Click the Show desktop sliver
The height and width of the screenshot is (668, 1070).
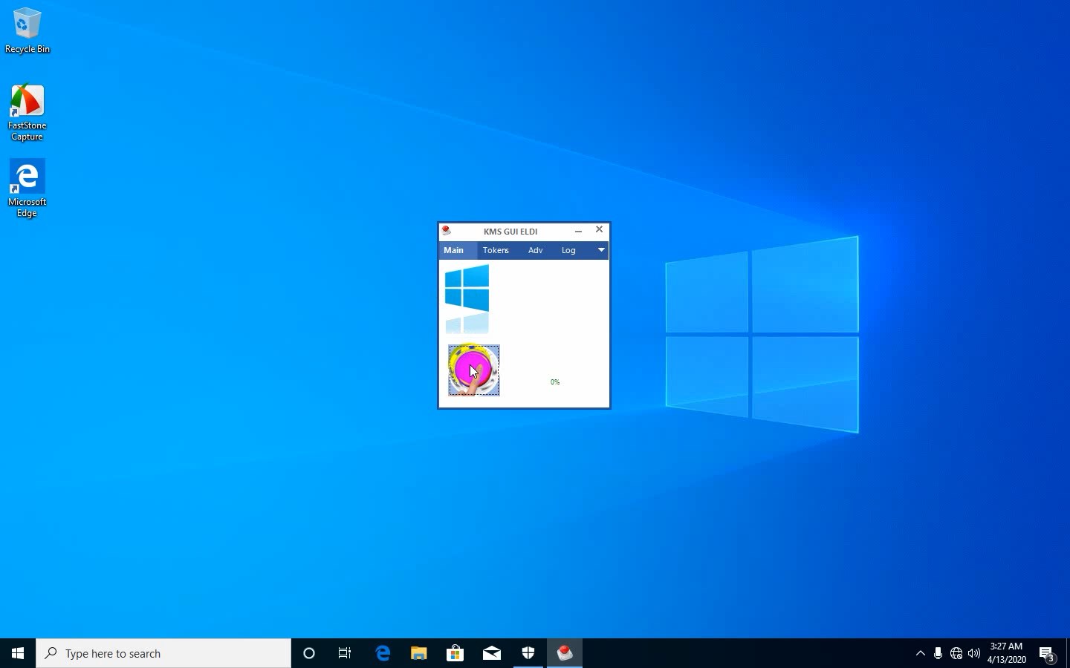(x=1068, y=653)
